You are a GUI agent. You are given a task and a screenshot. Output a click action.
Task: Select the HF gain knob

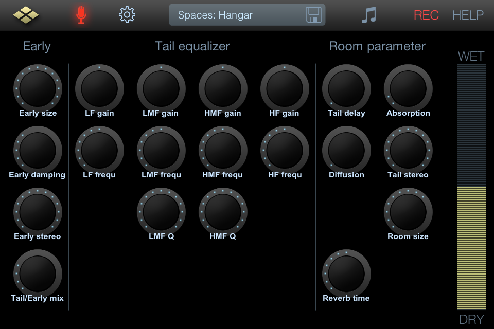click(x=285, y=88)
